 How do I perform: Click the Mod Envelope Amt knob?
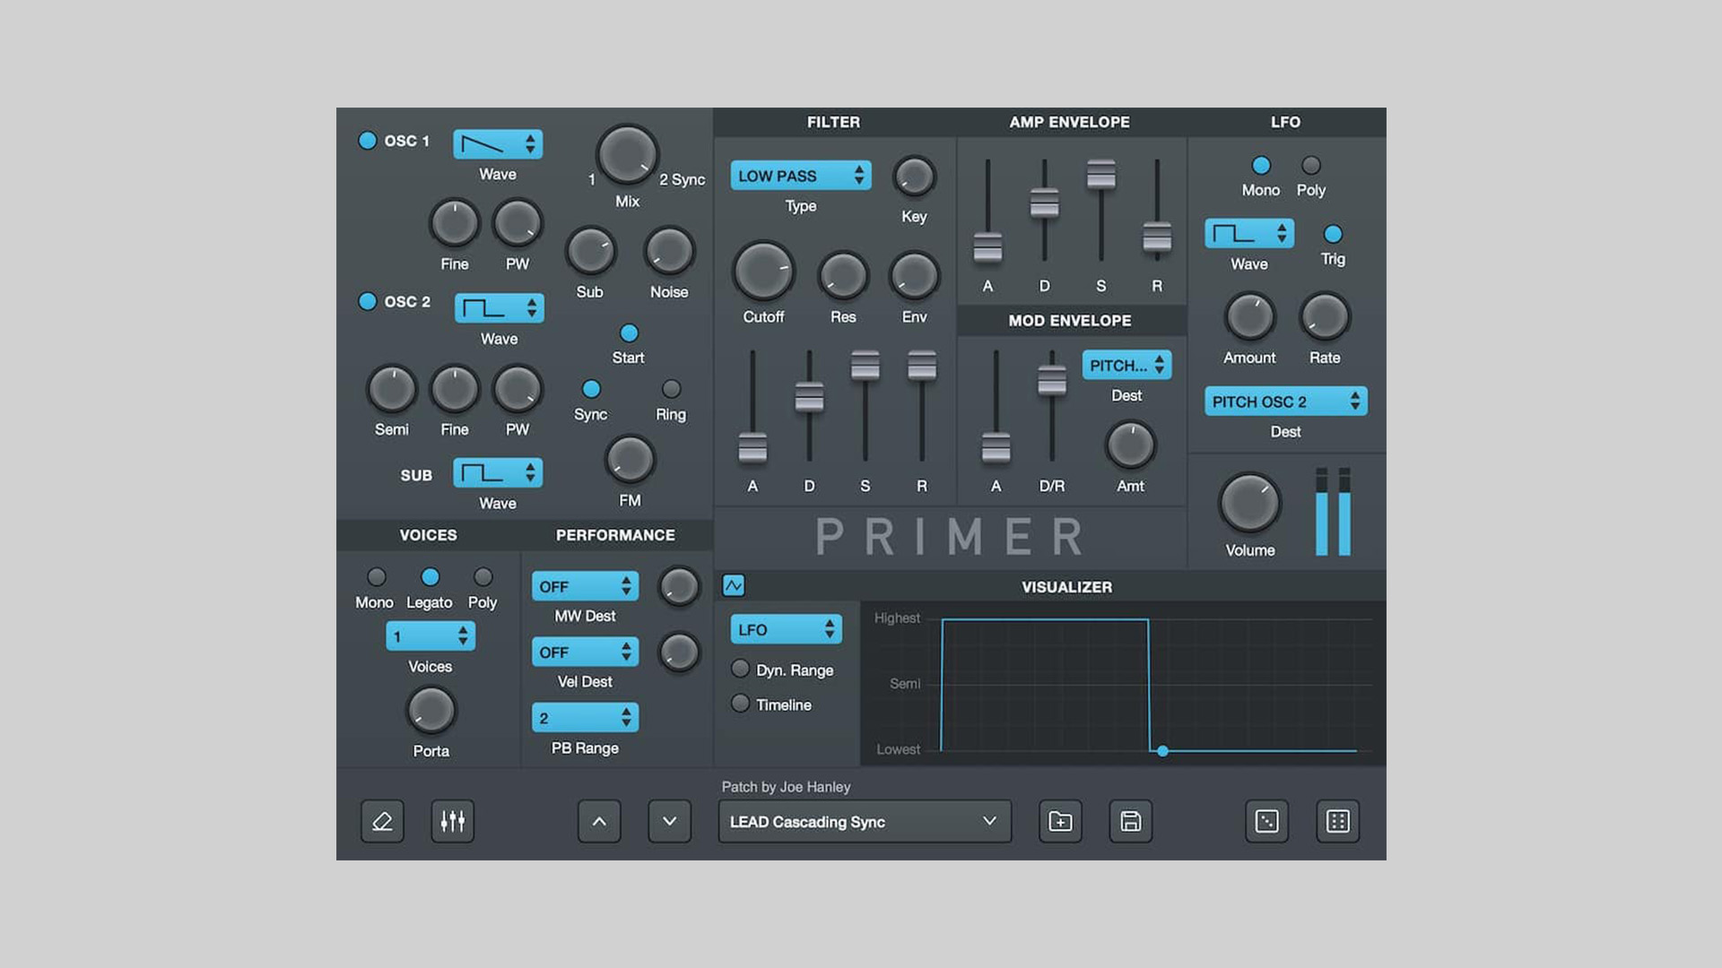coord(1130,445)
